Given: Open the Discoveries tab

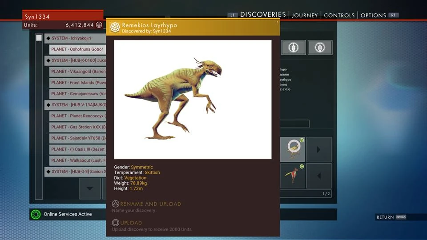Looking at the screenshot, I should click(263, 15).
